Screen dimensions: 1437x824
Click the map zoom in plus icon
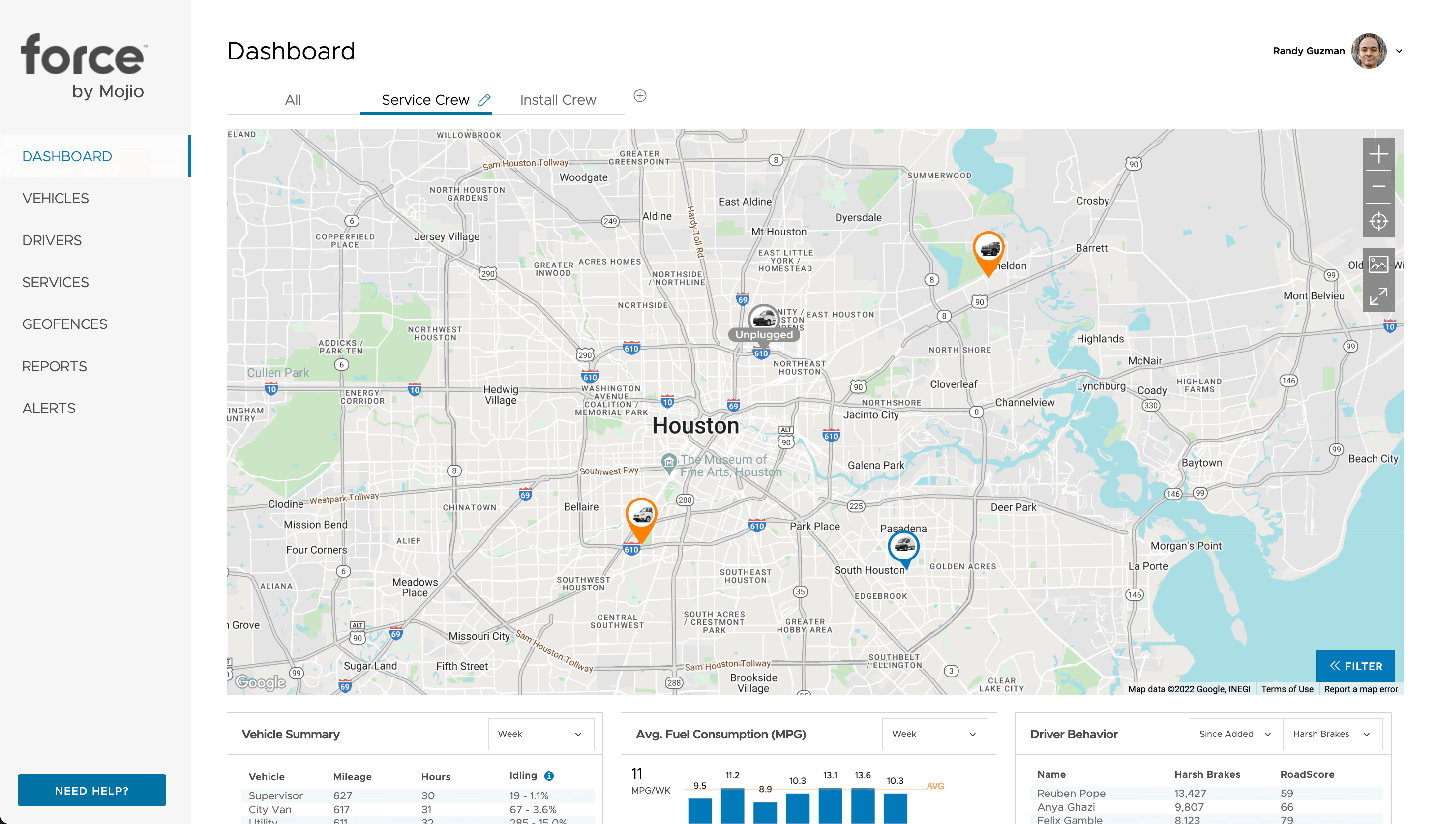coord(1378,154)
